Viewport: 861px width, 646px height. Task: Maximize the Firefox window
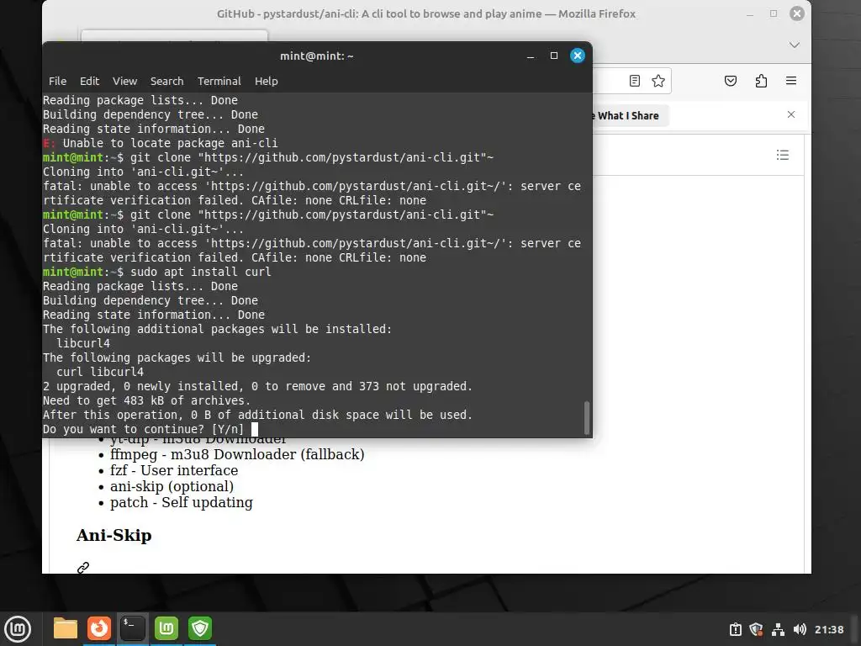pyautogui.click(x=774, y=13)
